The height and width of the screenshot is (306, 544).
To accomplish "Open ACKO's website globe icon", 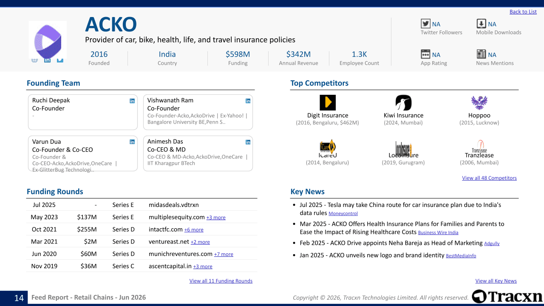I will click(x=34, y=60).
